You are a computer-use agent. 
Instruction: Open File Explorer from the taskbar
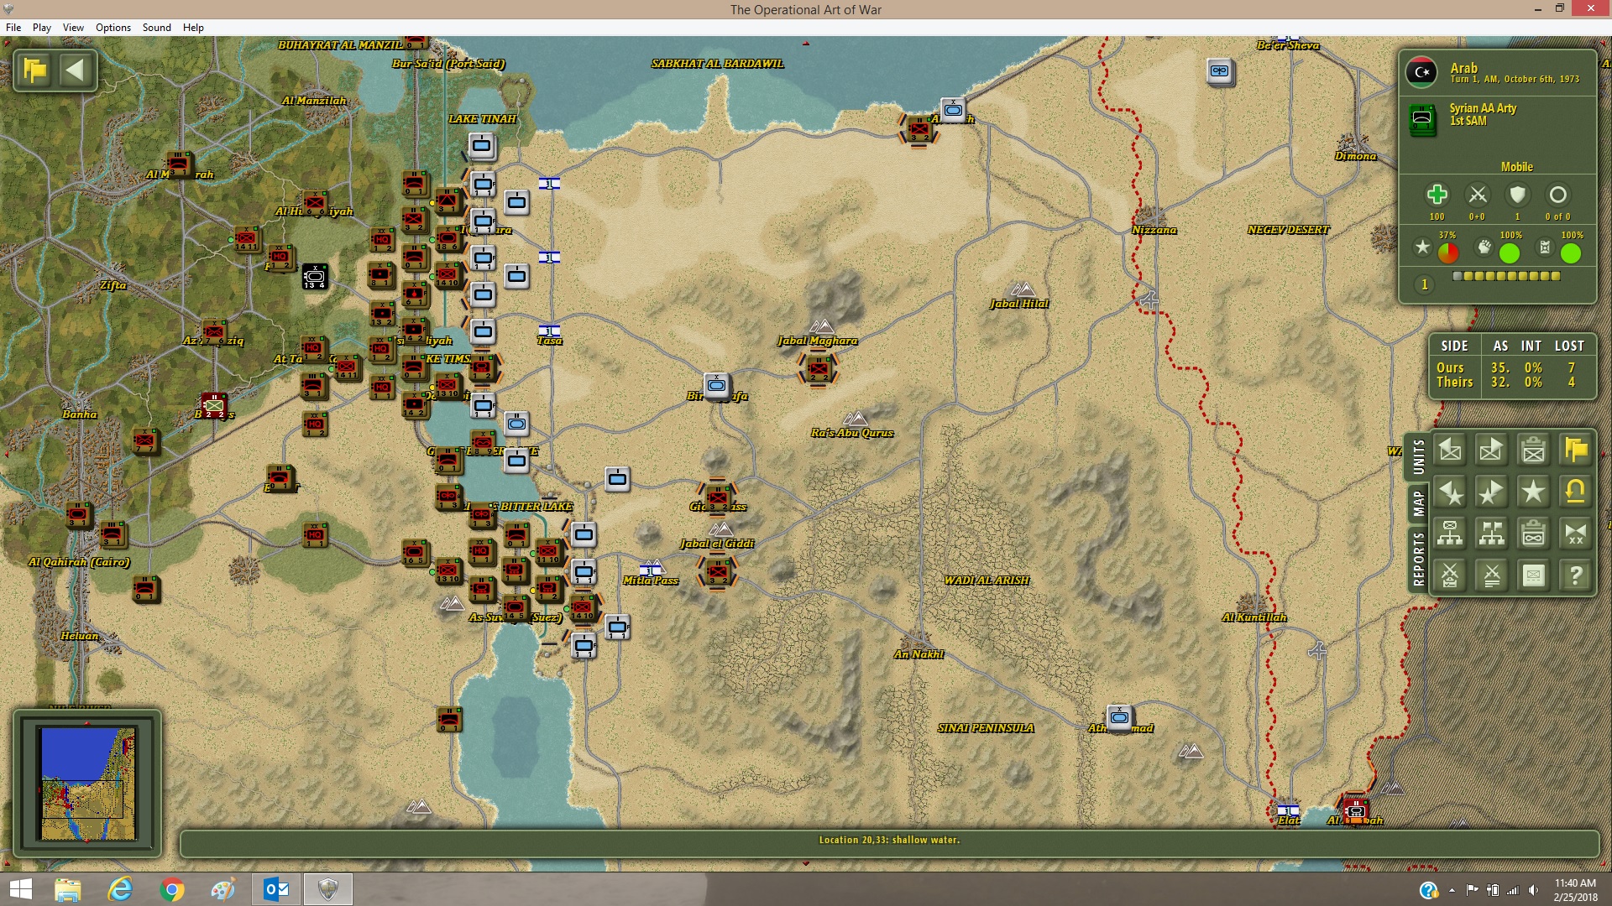click(67, 889)
